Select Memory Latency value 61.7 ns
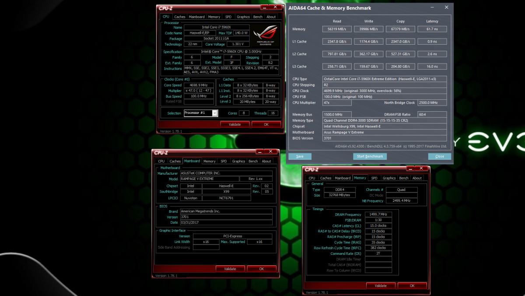Image resolution: width=525 pixels, height=296 pixels. click(x=432, y=29)
